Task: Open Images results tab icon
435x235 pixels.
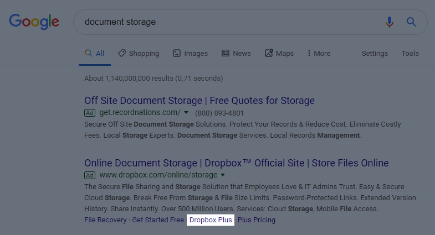Action: tap(177, 53)
